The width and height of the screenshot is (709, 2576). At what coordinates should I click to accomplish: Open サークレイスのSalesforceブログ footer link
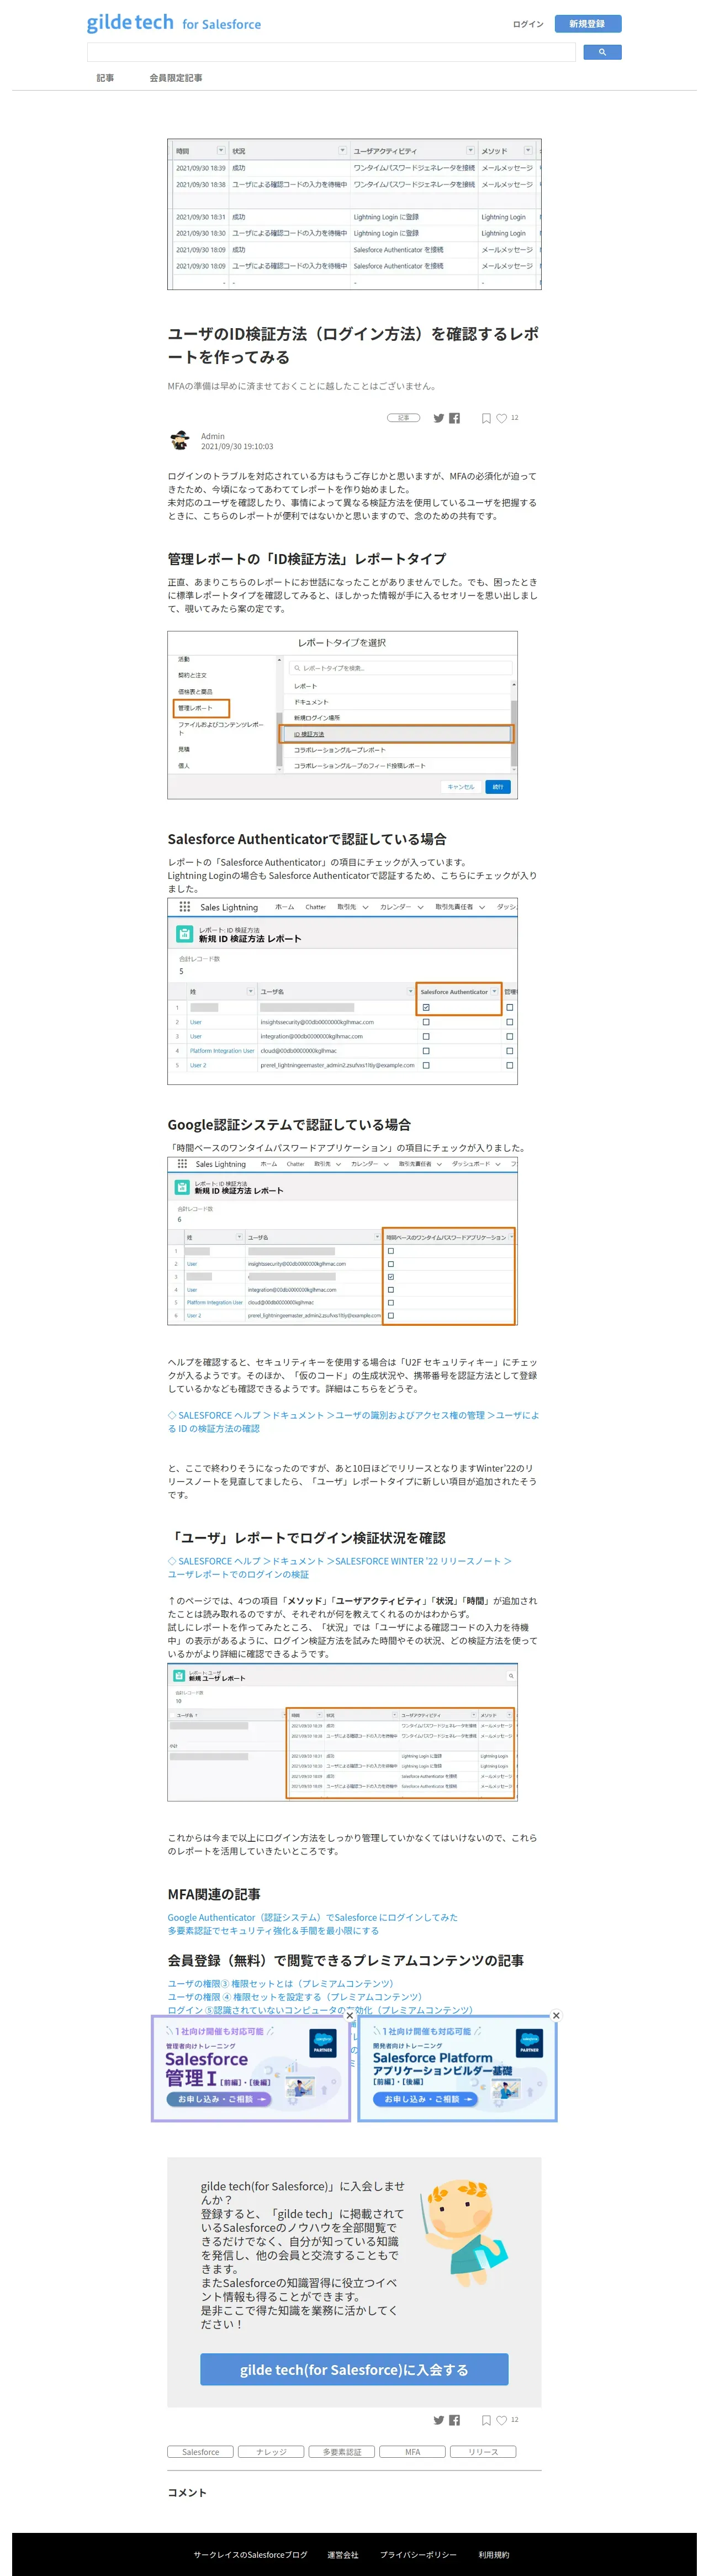point(250,2554)
